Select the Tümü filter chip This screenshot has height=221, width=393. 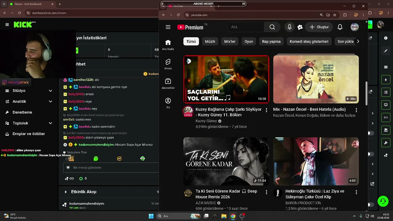pyautogui.click(x=191, y=41)
